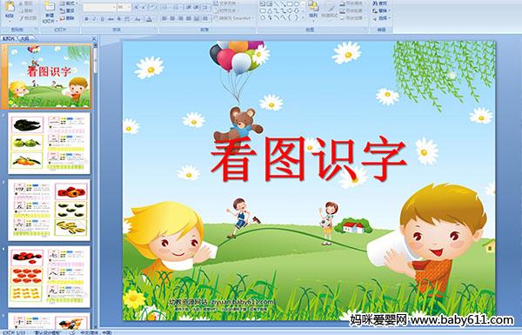Switch to the Outline (大纲) tab

click(25, 38)
